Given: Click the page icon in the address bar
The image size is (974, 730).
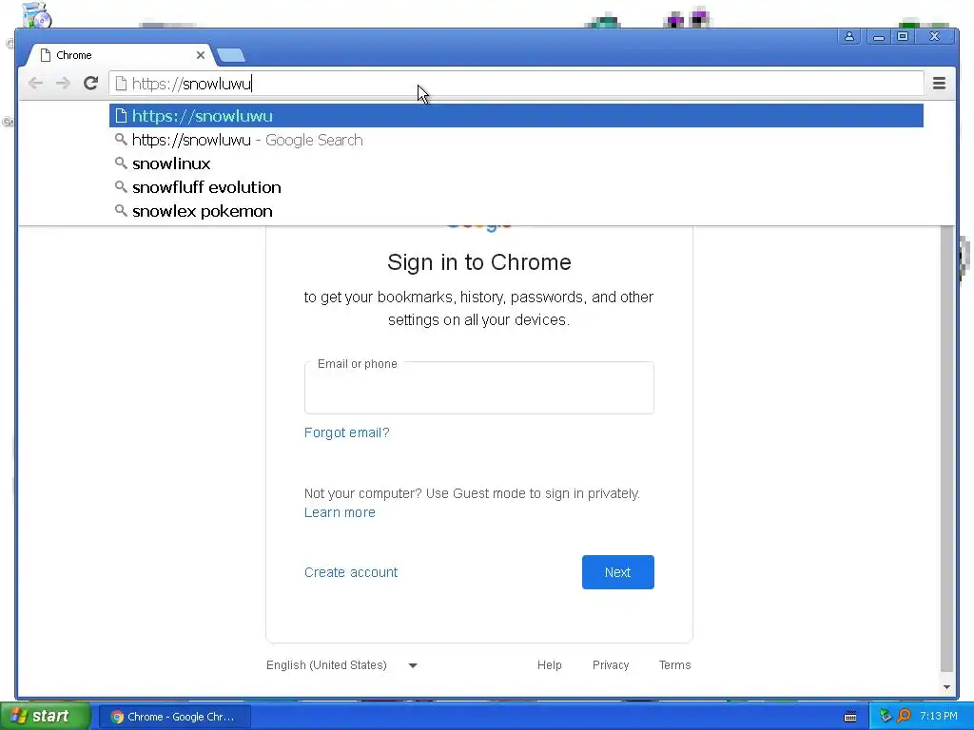Looking at the screenshot, I should point(121,84).
